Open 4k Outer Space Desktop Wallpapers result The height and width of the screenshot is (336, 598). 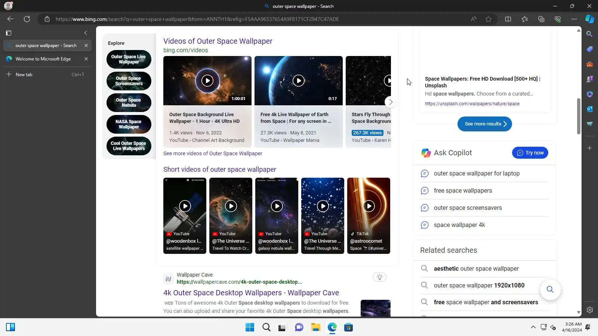click(x=251, y=293)
